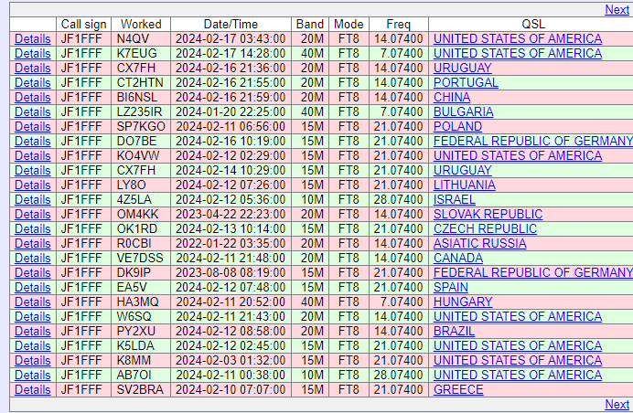Open the BULGARIA country link
This screenshot has width=633, height=413.
click(x=463, y=111)
